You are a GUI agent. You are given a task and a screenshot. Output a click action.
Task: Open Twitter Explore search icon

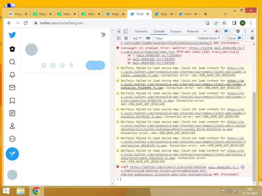point(12,62)
